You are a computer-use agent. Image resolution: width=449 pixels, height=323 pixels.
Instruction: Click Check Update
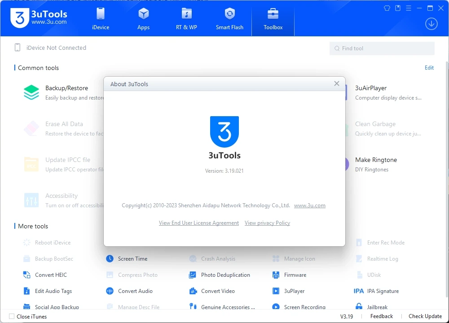[425, 316]
